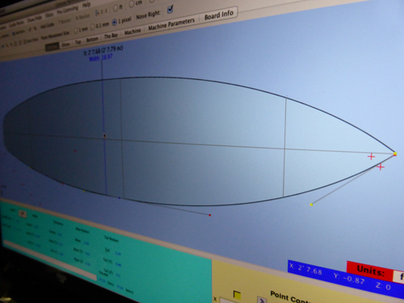Click the yellow checkbox in Point Control panel
404x303 pixels.
(237, 295)
